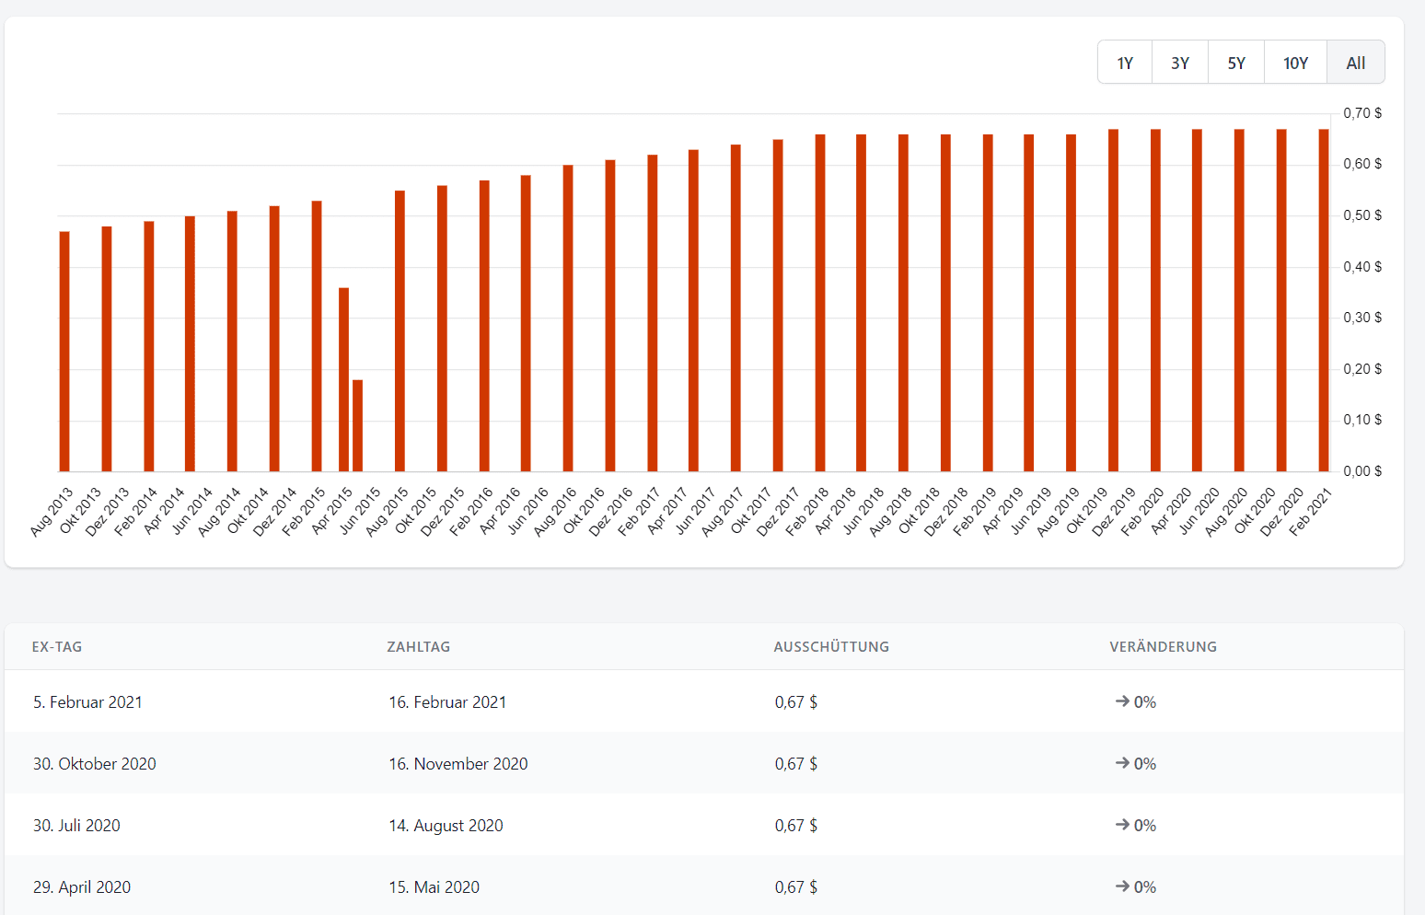This screenshot has height=915, width=1425.
Task: Click the 0% change in the 5. Februar 2021 row
Action: click(x=1145, y=702)
